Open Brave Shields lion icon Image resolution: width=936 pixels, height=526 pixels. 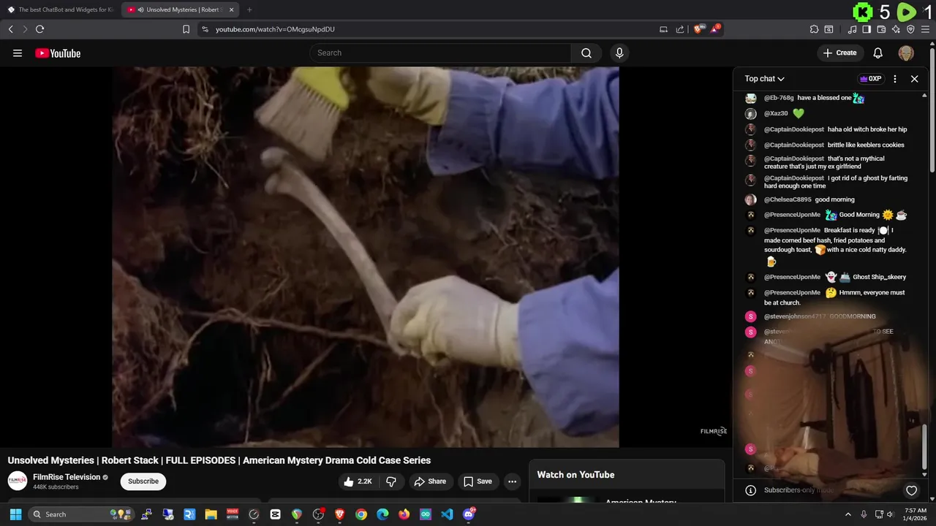click(x=698, y=29)
